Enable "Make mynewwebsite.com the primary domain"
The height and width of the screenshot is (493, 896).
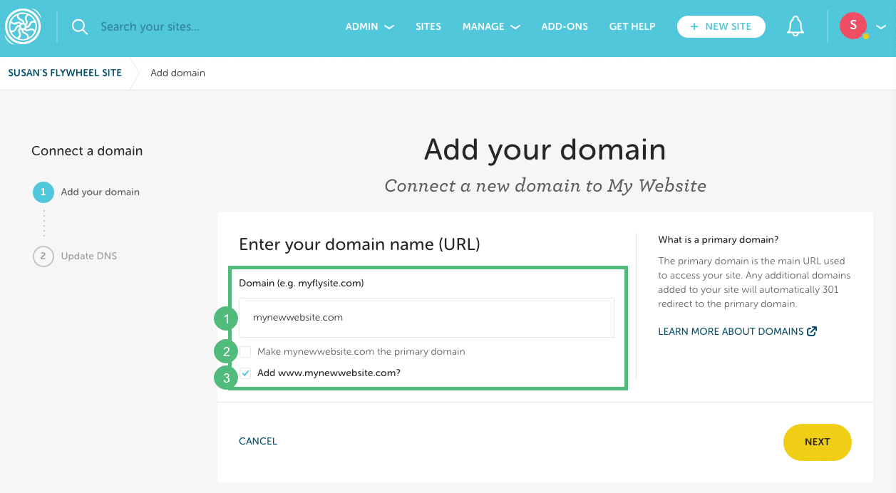point(244,351)
